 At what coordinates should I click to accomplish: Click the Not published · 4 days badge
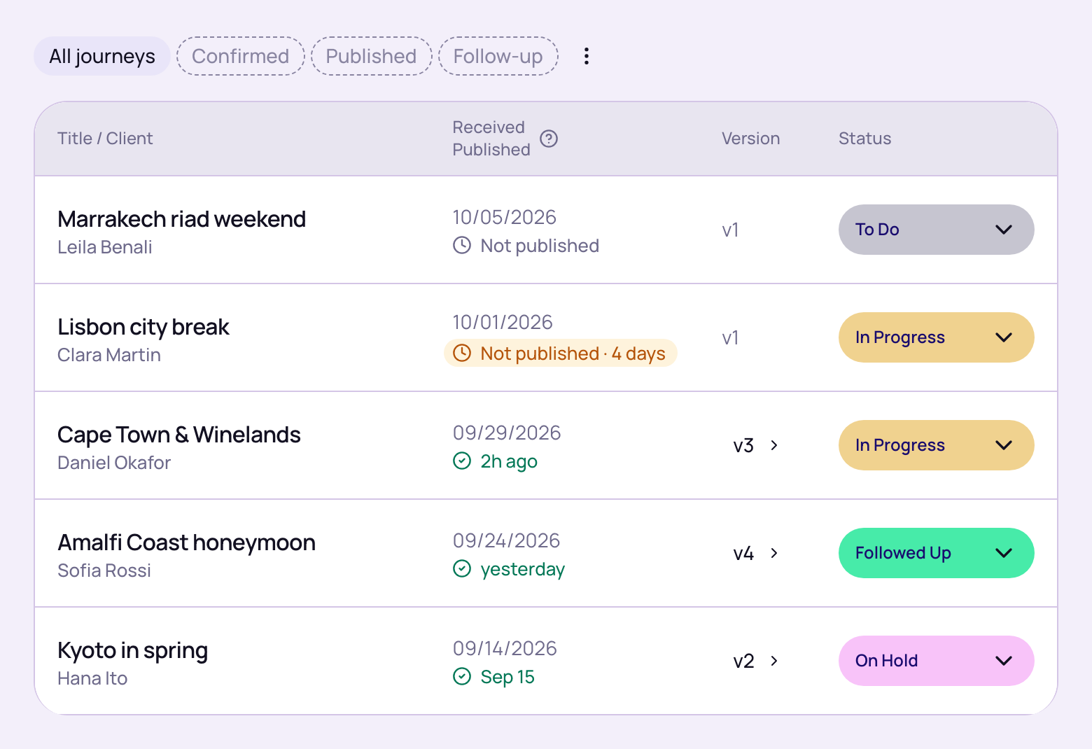coord(561,353)
